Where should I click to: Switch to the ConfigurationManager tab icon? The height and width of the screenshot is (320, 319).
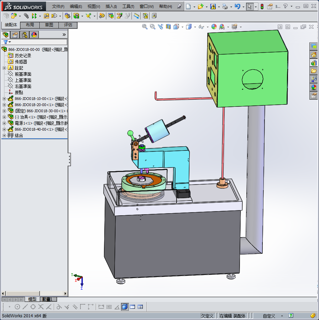[x=25, y=35]
